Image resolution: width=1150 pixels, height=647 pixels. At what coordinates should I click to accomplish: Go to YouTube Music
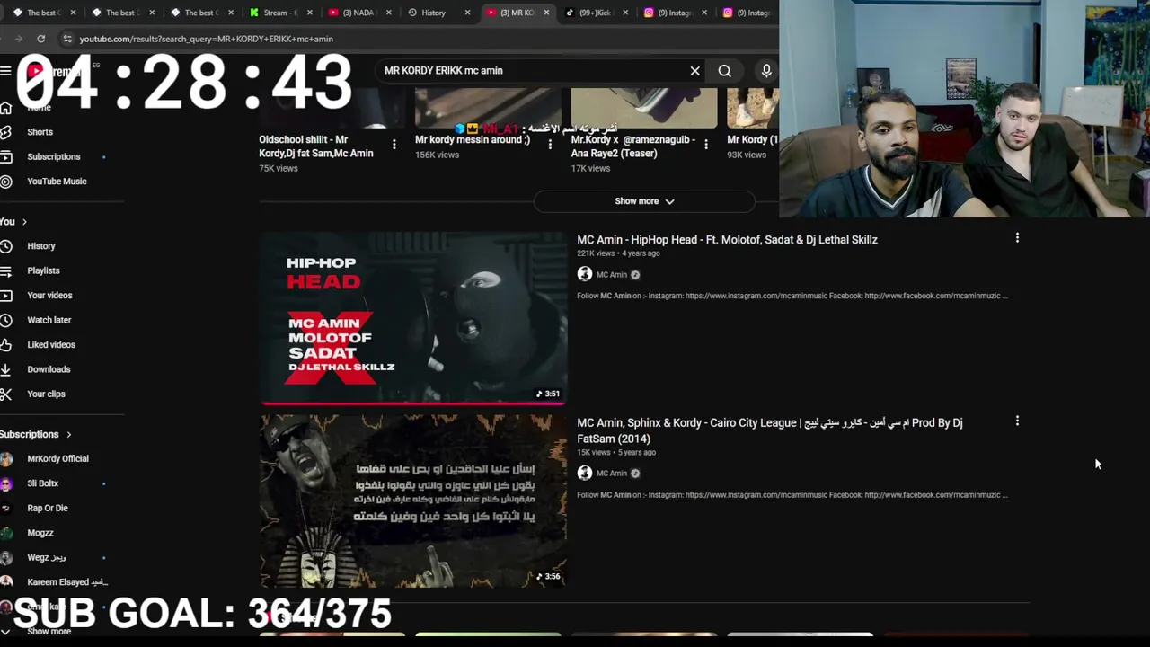pyautogui.click(x=57, y=182)
